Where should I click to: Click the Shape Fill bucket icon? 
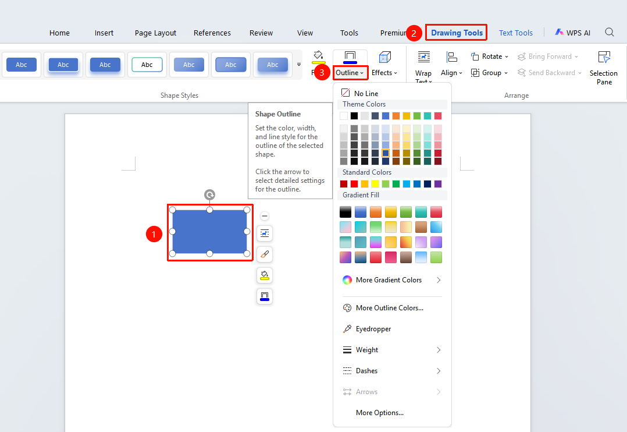[x=318, y=57]
